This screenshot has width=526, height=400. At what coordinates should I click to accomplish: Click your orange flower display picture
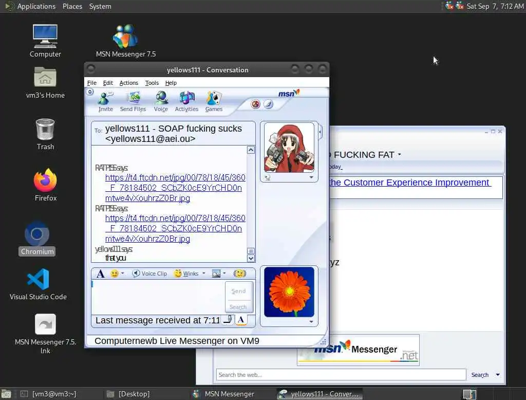(x=289, y=292)
